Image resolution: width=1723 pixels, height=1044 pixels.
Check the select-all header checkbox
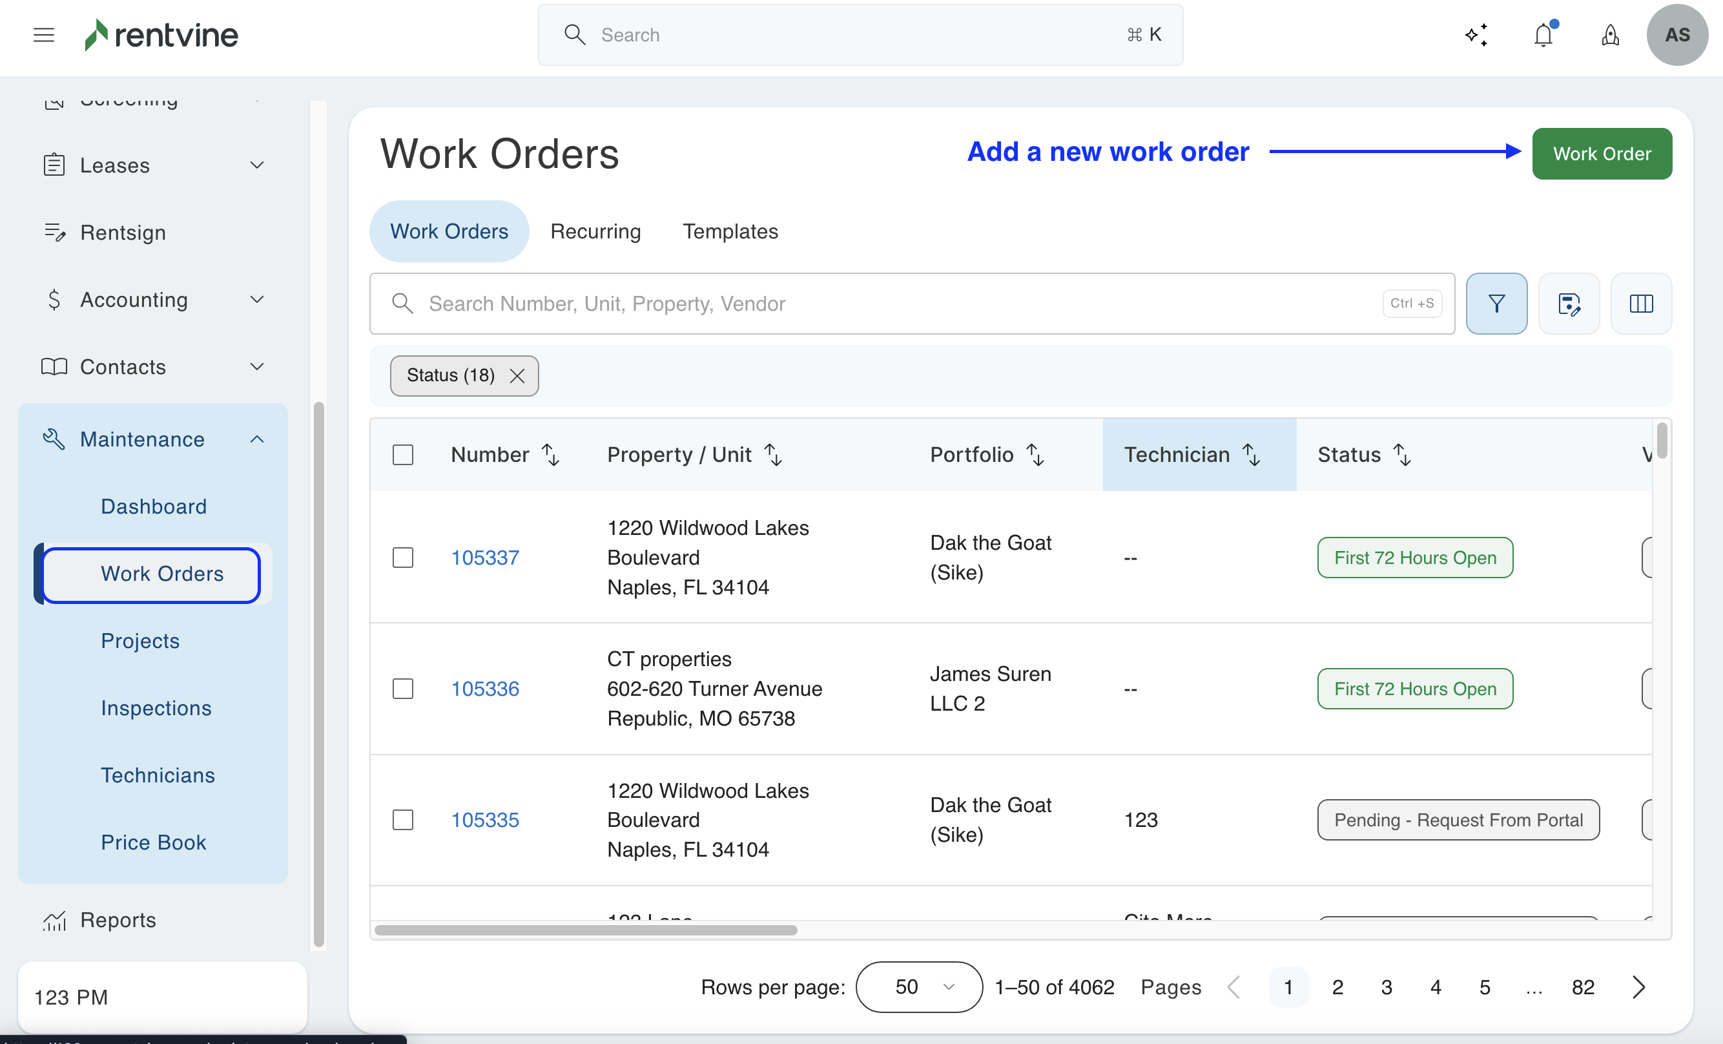[x=403, y=455]
